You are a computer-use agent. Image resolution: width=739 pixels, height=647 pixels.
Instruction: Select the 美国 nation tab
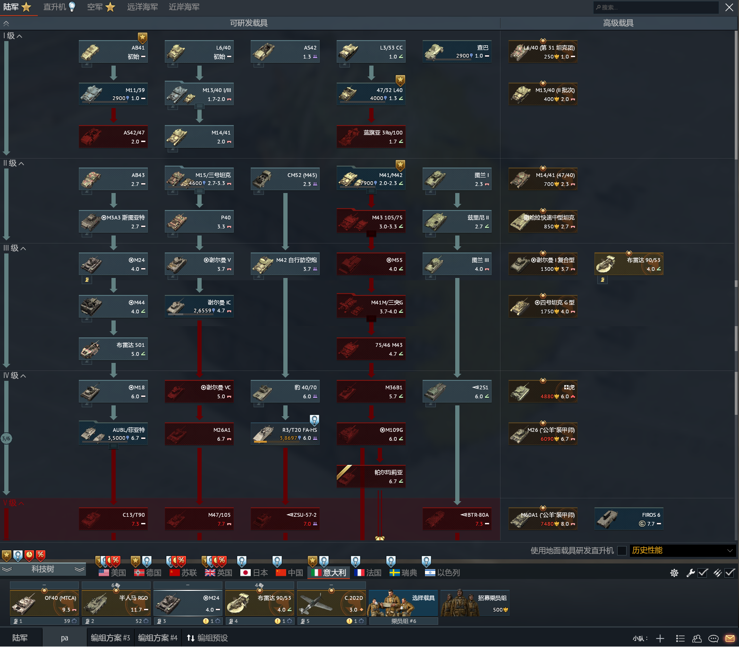112,572
